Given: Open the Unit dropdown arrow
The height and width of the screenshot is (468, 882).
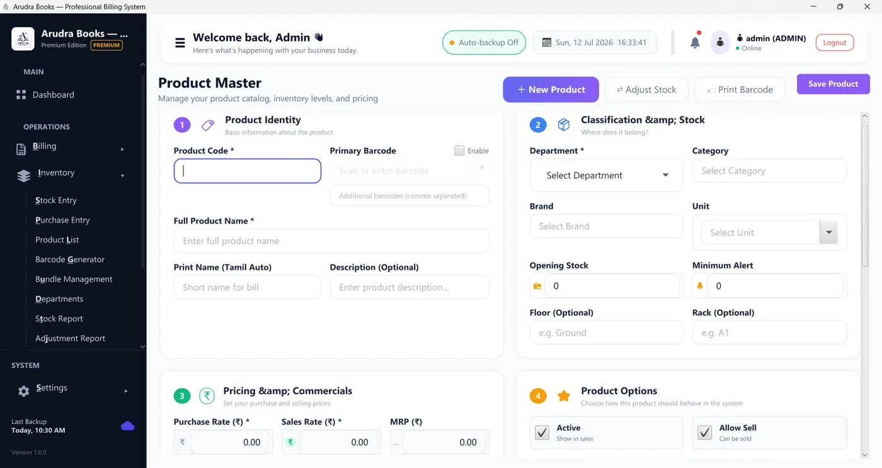Looking at the screenshot, I should point(828,233).
